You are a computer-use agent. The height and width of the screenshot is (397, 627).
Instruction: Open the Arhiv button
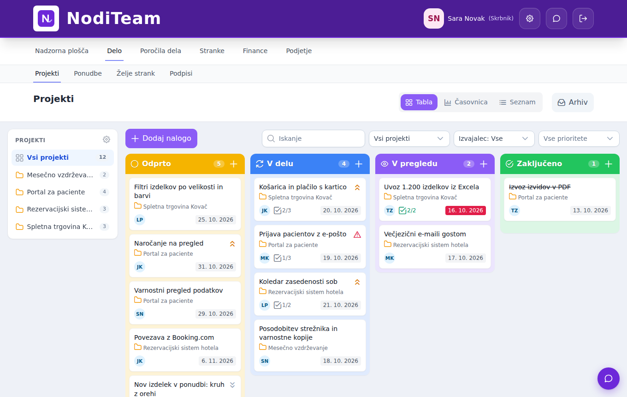(573, 102)
